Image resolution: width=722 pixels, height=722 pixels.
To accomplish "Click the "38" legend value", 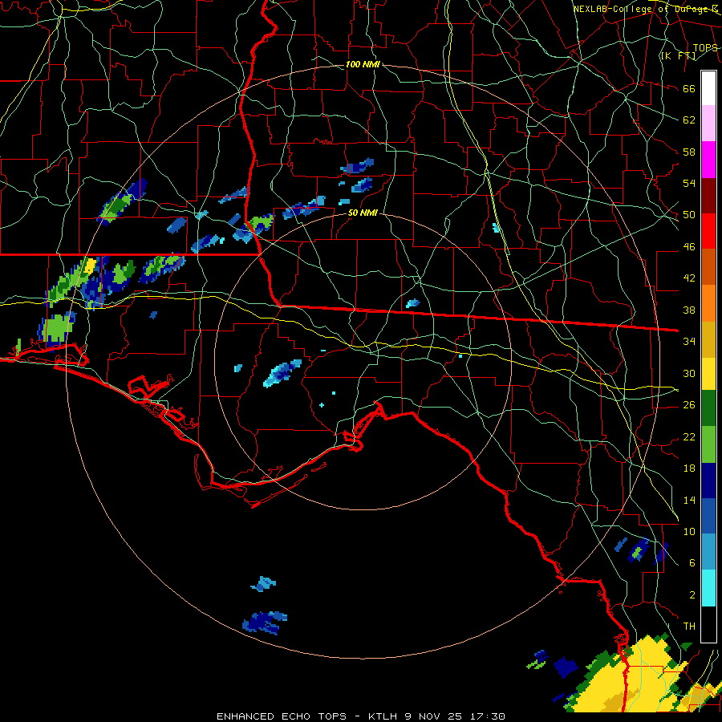I will pyautogui.click(x=689, y=310).
